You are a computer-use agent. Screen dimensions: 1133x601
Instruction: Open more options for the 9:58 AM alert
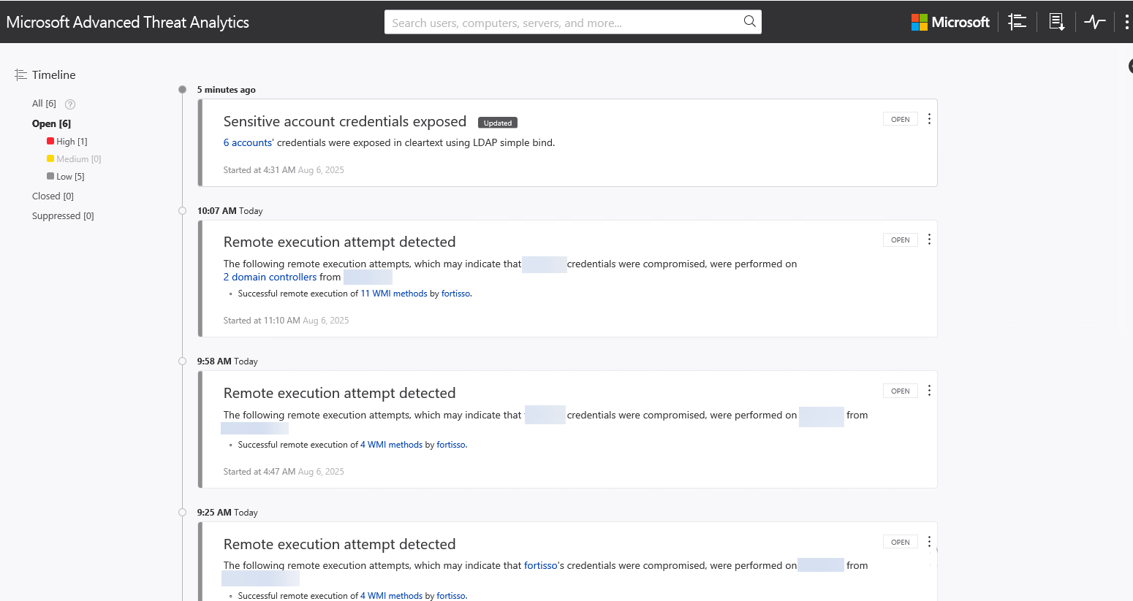click(929, 391)
